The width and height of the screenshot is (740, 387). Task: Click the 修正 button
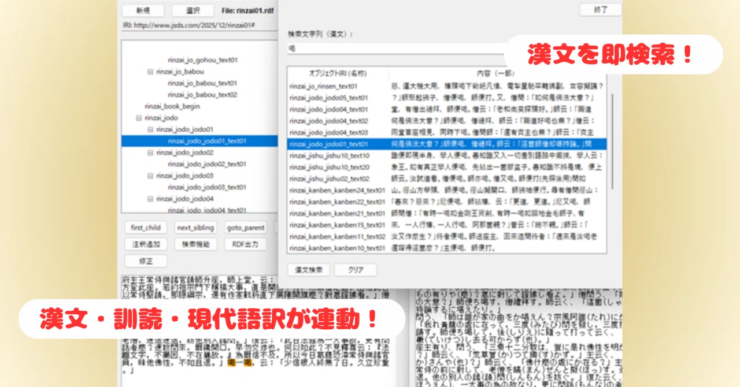click(x=146, y=261)
